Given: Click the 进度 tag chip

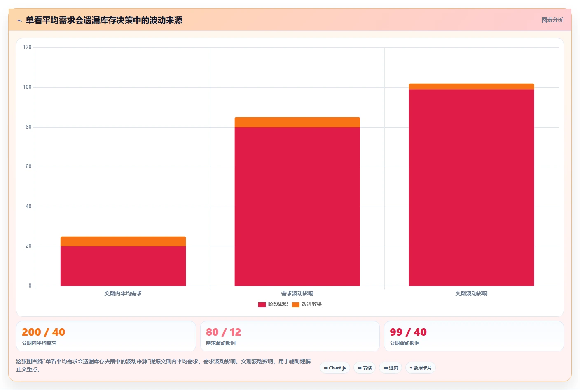Looking at the screenshot, I should click(391, 368).
